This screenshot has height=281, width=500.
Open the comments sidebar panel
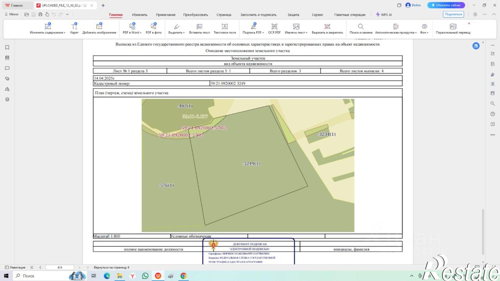pyautogui.click(x=7, y=68)
